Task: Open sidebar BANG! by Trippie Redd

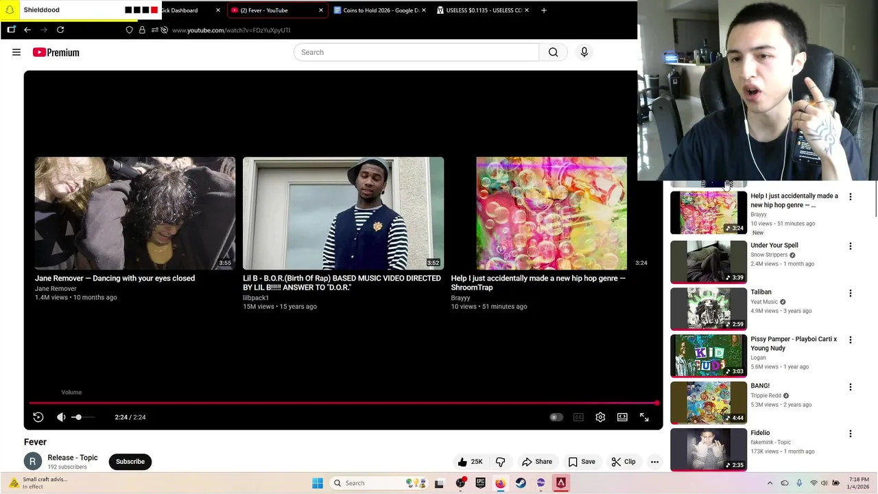Action: (760, 386)
